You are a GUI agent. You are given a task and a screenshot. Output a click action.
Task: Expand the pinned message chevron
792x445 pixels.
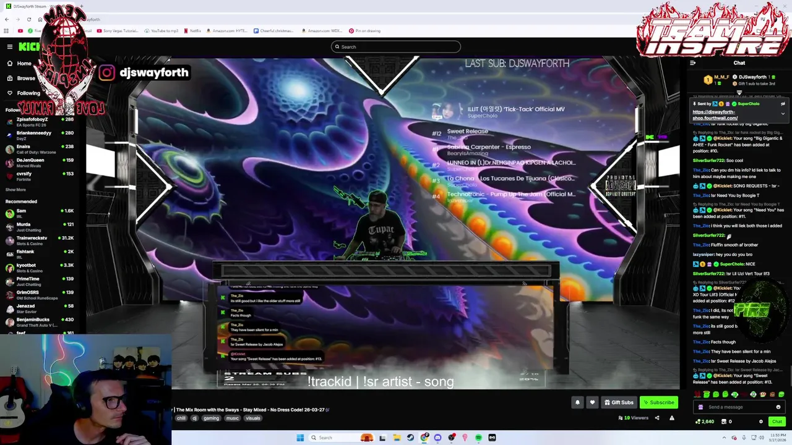pos(783,114)
